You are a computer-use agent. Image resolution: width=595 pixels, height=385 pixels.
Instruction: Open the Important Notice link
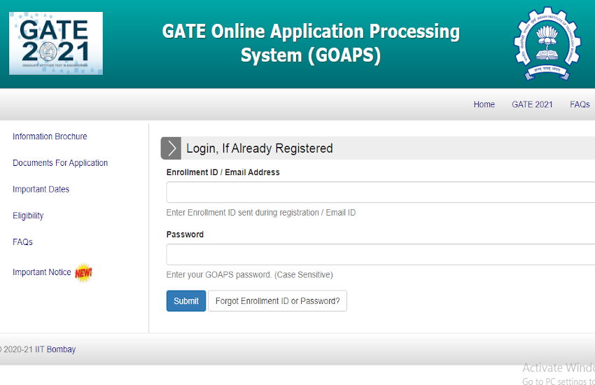tap(42, 272)
